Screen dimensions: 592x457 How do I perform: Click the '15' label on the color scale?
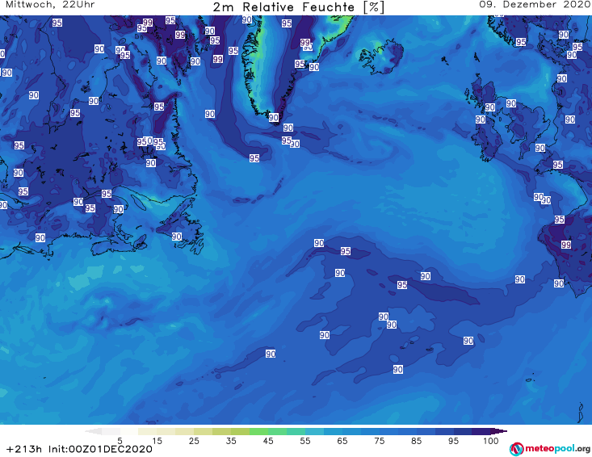pos(157,441)
